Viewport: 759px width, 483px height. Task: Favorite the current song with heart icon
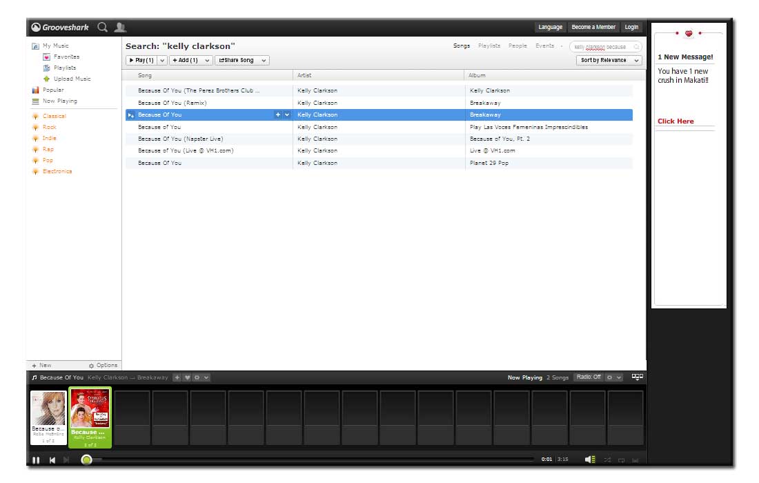coord(187,377)
